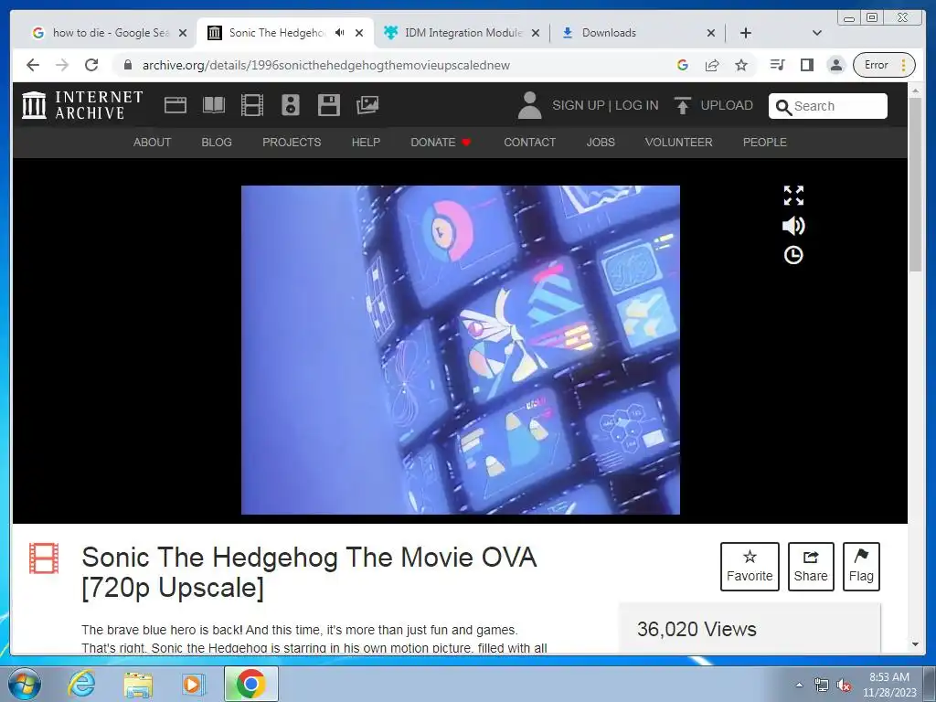Image resolution: width=936 pixels, height=702 pixels.
Task: Open the CONTACT menu item
Action: tap(529, 142)
